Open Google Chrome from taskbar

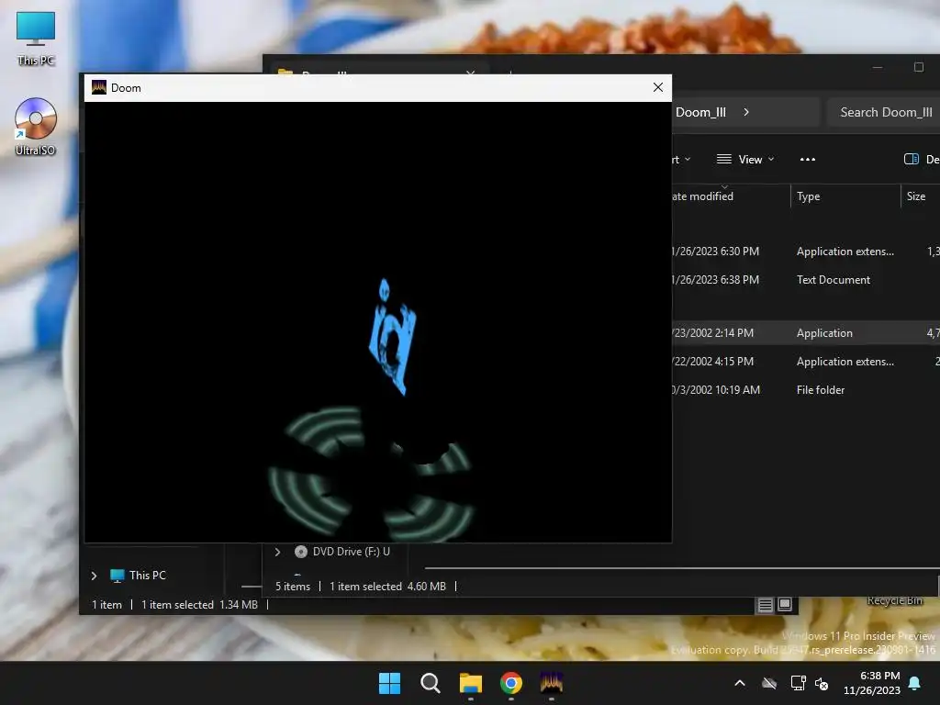coord(511,683)
